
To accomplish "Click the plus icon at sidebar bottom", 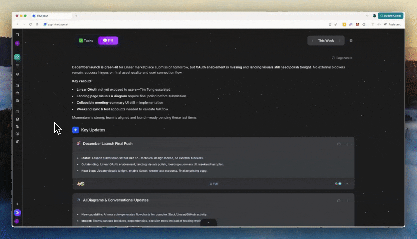I will tap(17, 204).
